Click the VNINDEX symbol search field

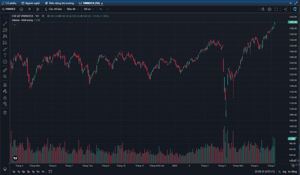[9, 9]
